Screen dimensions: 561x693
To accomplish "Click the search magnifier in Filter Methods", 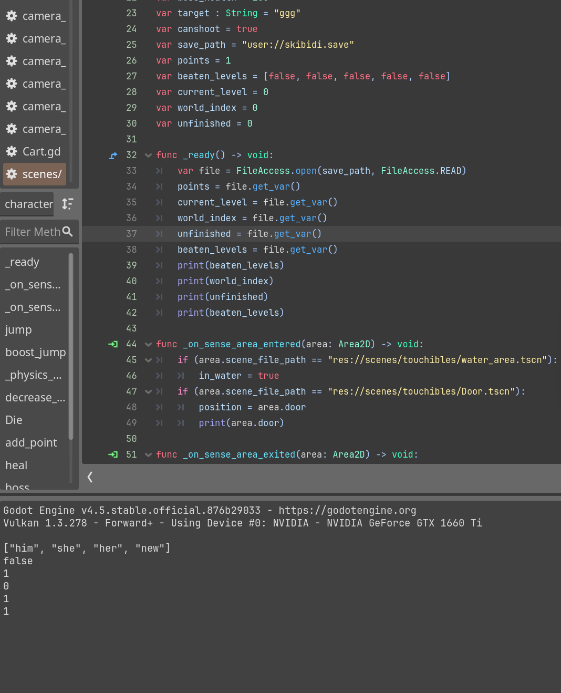I will tap(67, 231).
